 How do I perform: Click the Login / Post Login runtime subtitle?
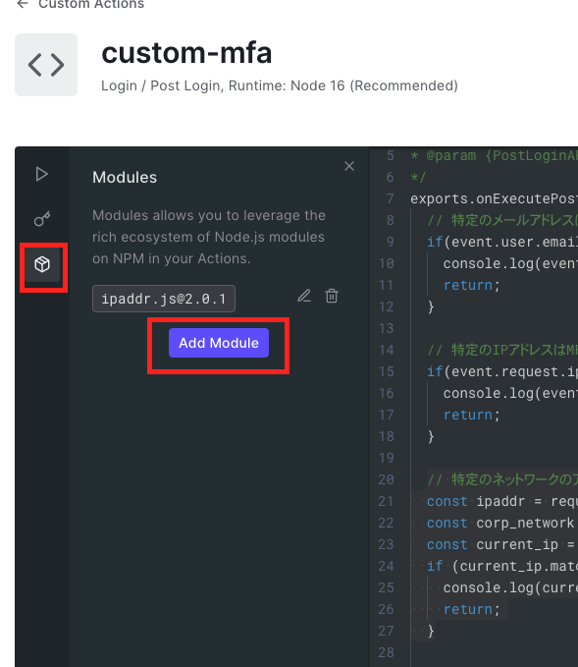[280, 85]
